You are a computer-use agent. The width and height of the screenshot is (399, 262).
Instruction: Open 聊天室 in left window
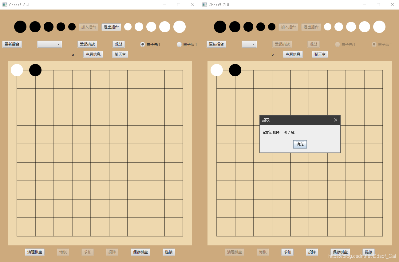120,54
